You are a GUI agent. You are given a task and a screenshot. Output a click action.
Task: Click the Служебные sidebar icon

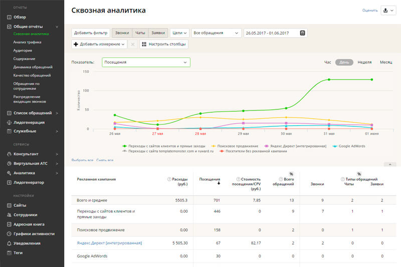click(9, 131)
